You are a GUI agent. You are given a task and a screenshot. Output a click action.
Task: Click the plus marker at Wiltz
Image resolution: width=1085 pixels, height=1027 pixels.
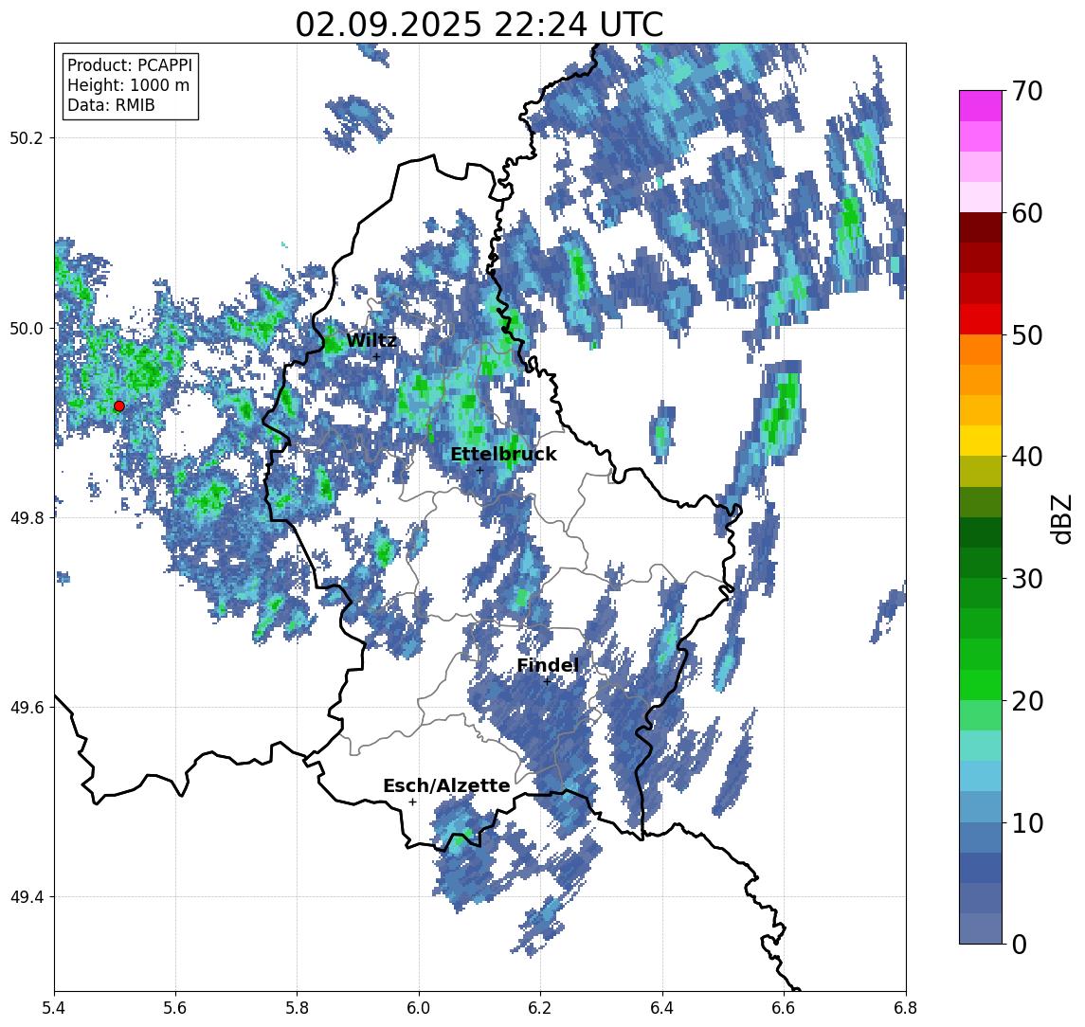[x=376, y=356]
